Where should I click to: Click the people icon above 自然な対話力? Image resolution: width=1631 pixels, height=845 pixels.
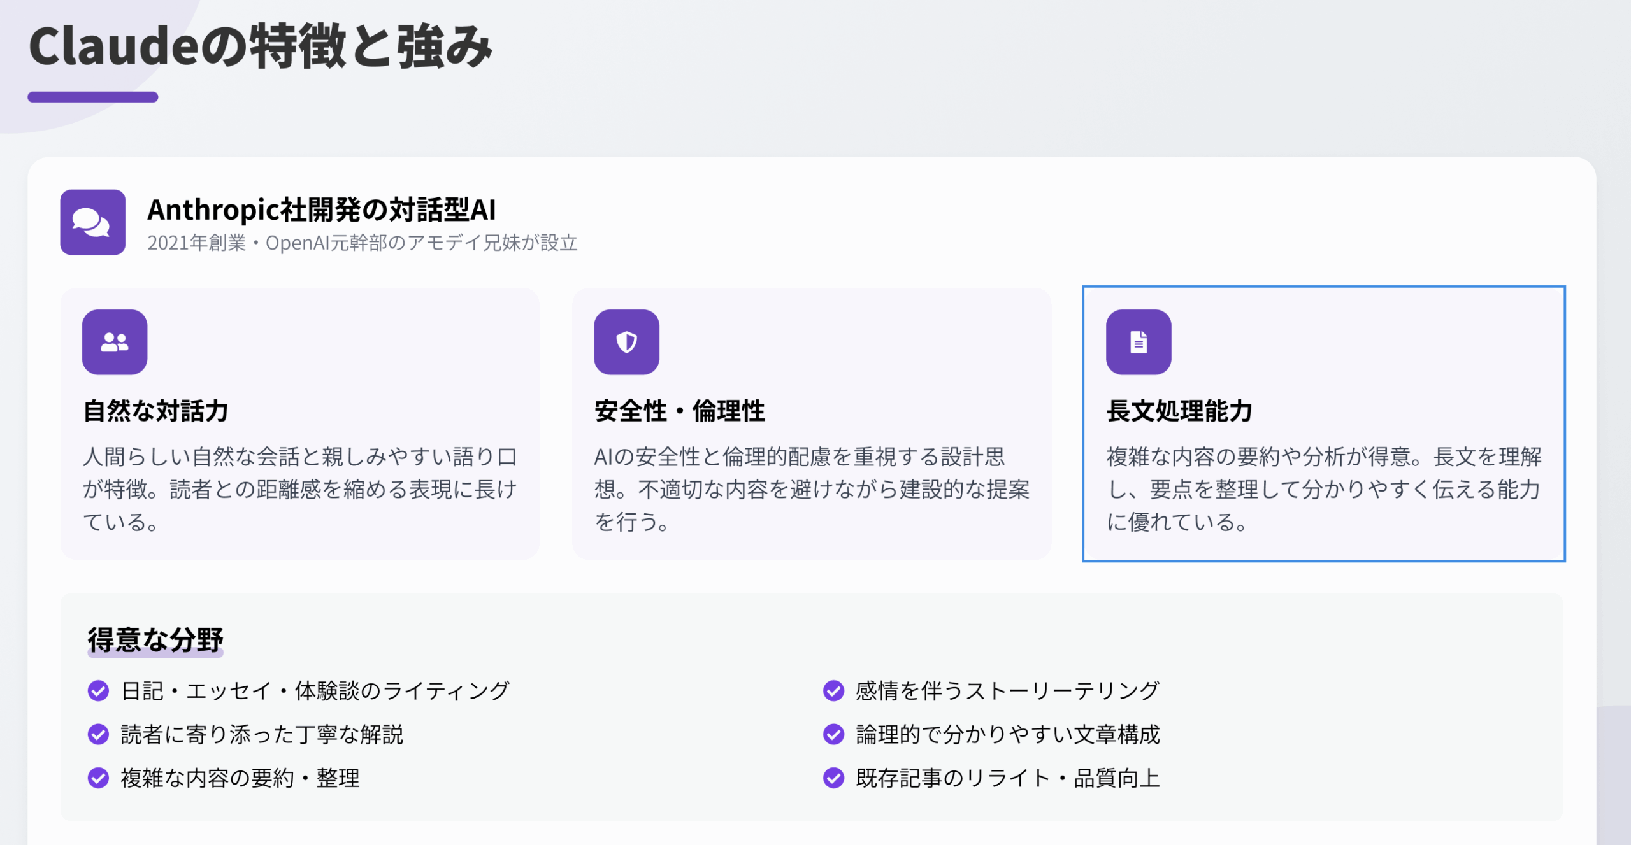coord(115,342)
